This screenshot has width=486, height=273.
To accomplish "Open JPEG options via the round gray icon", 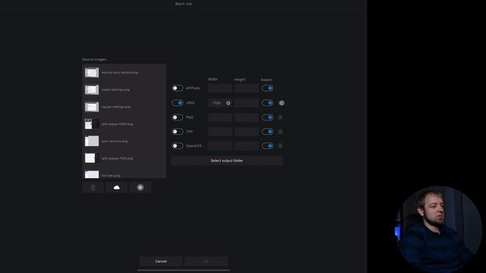I will coord(282,103).
